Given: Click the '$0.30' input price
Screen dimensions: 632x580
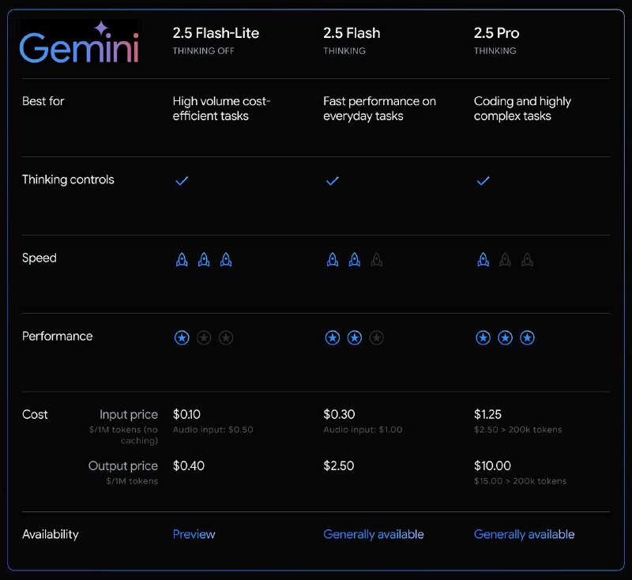Looking at the screenshot, I should pyautogui.click(x=339, y=414).
